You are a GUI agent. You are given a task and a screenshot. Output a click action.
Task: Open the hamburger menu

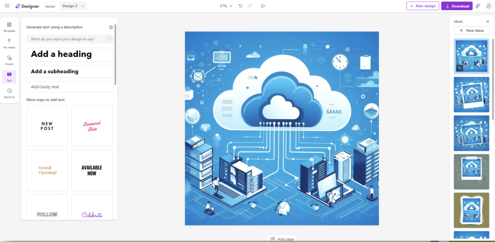pos(7,6)
